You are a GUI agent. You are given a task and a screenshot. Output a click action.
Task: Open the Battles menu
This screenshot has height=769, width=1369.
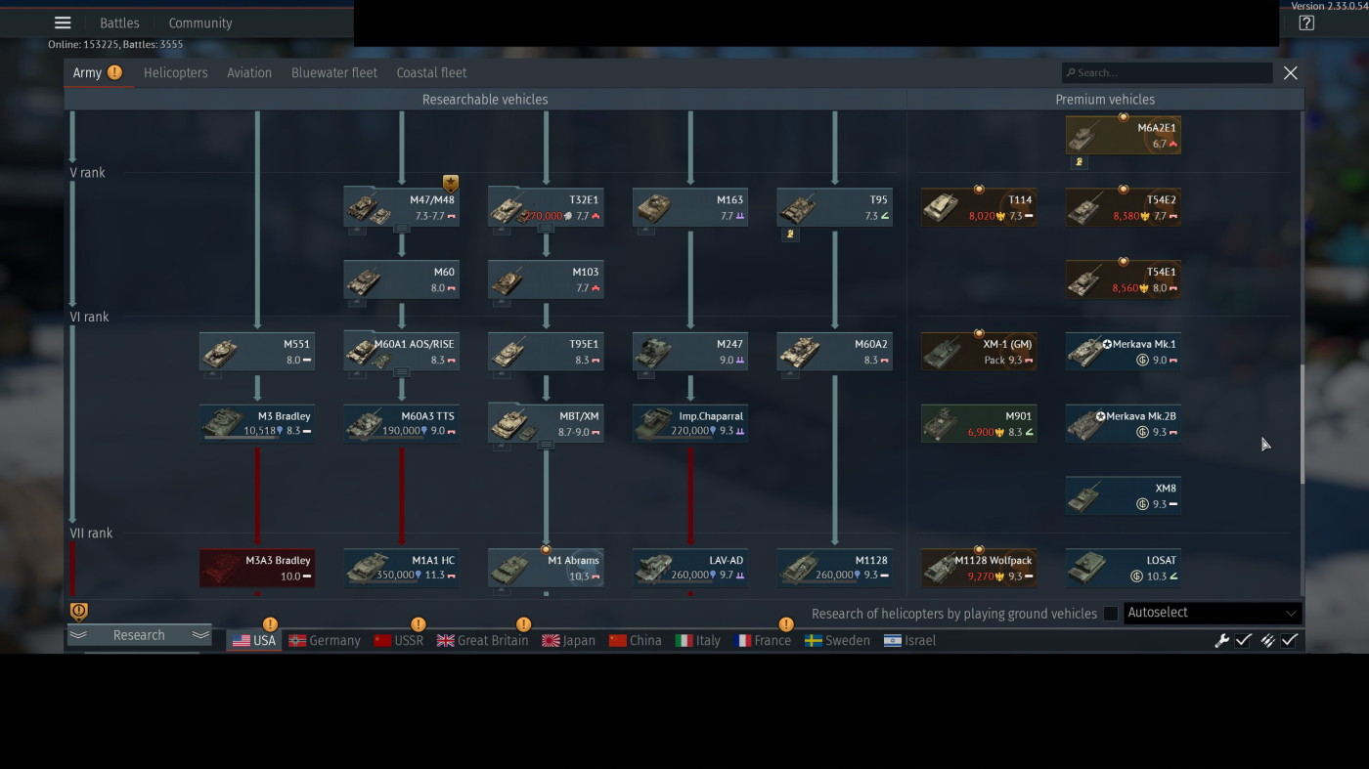[119, 23]
